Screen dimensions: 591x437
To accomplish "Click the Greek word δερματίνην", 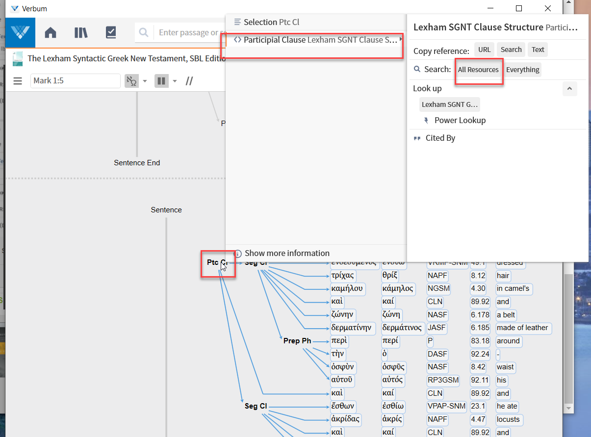I will (353, 328).
